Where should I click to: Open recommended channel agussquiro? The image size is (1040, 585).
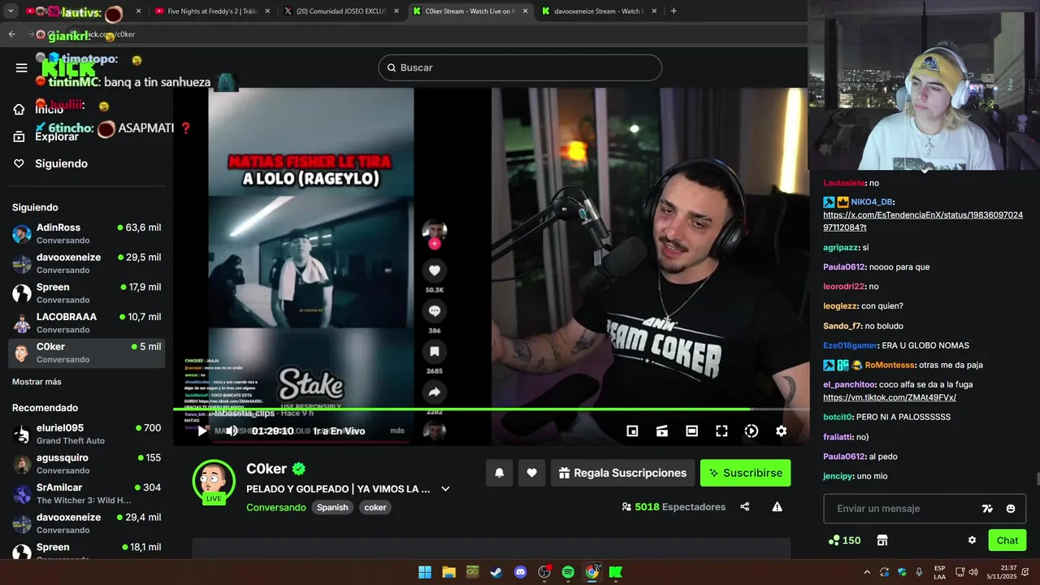86,464
